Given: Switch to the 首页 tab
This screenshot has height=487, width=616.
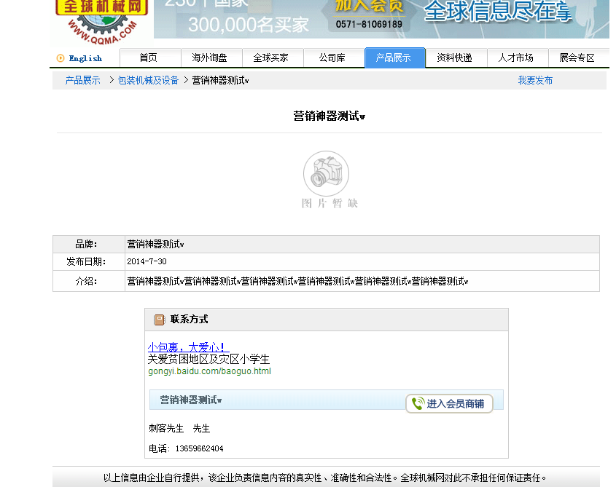Looking at the screenshot, I should click(149, 58).
